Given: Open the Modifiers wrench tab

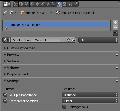Looking at the screenshot, I should point(48,4).
